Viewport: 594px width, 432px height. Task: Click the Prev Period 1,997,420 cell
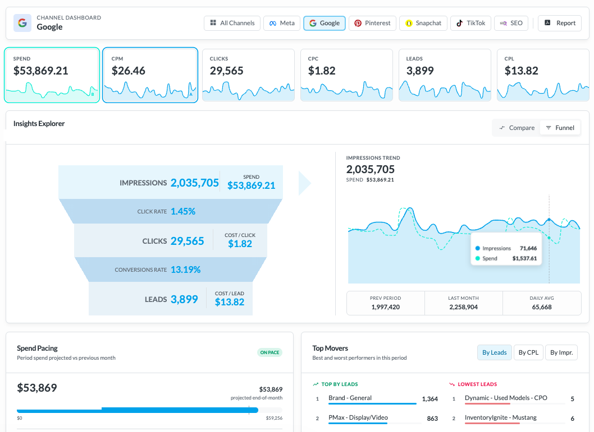click(x=386, y=303)
